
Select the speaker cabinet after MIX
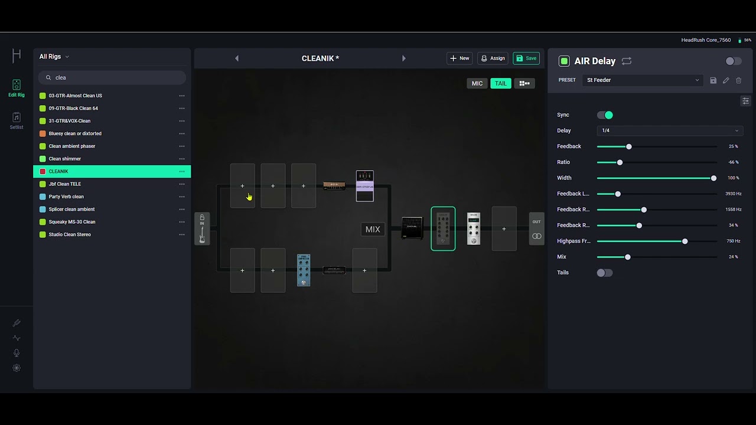click(x=412, y=228)
